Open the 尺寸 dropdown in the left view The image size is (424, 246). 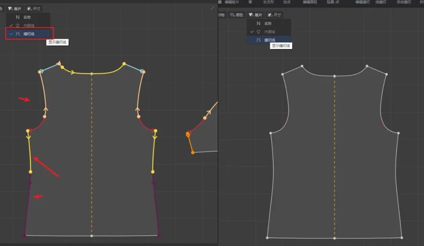pyautogui.click(x=34, y=9)
